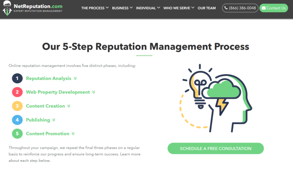Open the Individual dropdown arrow
This screenshot has height=176, width=293.
pyautogui.click(x=159, y=8)
